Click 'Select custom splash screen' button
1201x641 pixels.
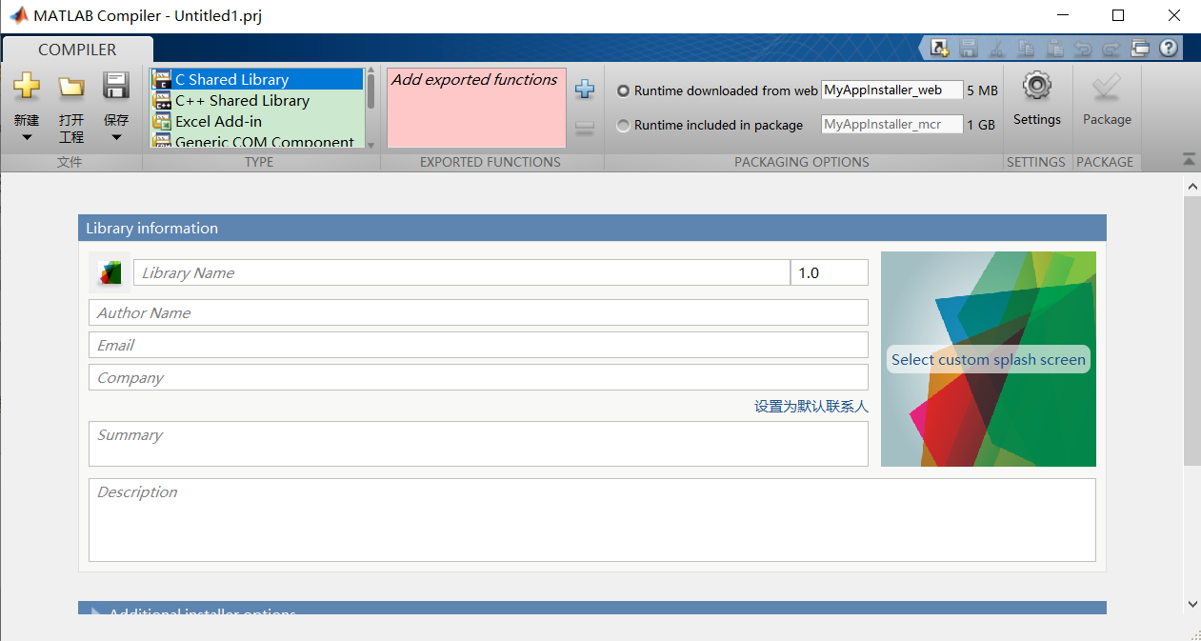[988, 359]
